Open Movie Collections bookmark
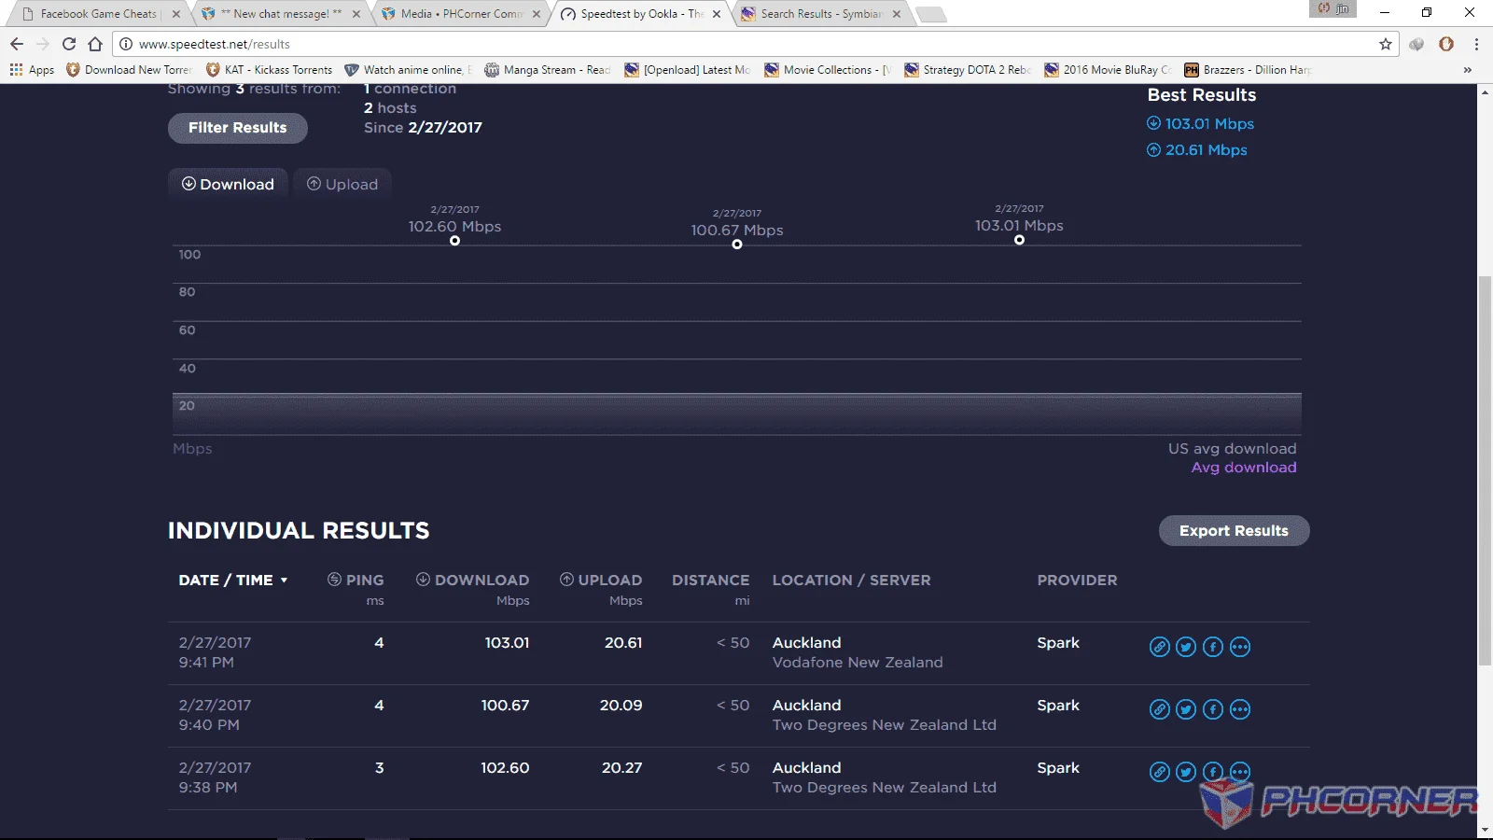Viewport: 1493px width, 840px height. (828, 70)
